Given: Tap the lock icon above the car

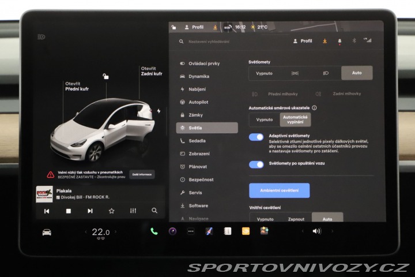Looking at the screenshot, I should click(x=105, y=76).
